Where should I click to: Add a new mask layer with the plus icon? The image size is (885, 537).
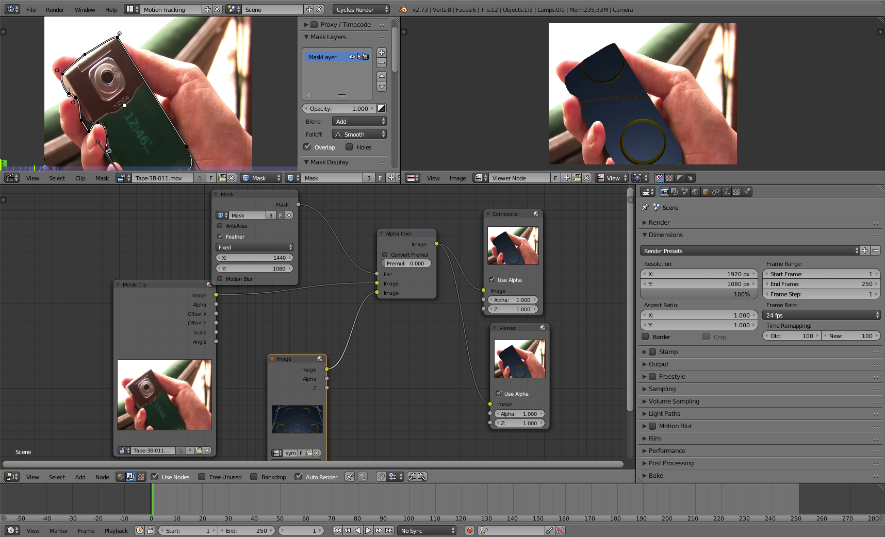pos(382,53)
